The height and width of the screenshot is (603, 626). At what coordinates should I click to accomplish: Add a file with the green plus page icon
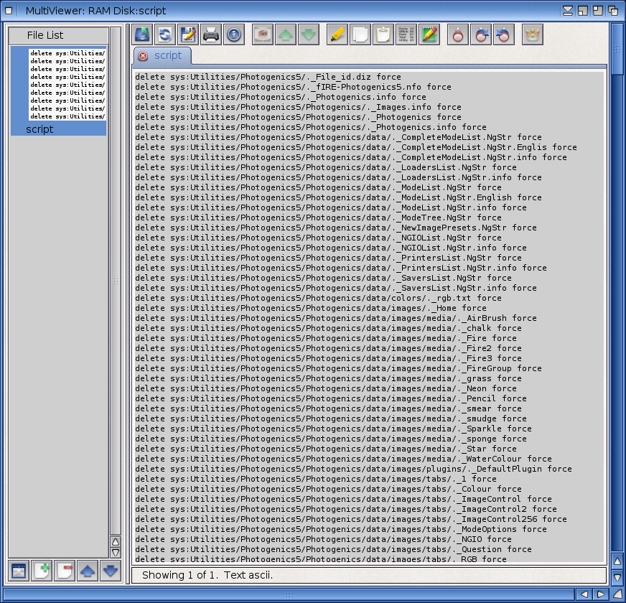click(x=42, y=570)
